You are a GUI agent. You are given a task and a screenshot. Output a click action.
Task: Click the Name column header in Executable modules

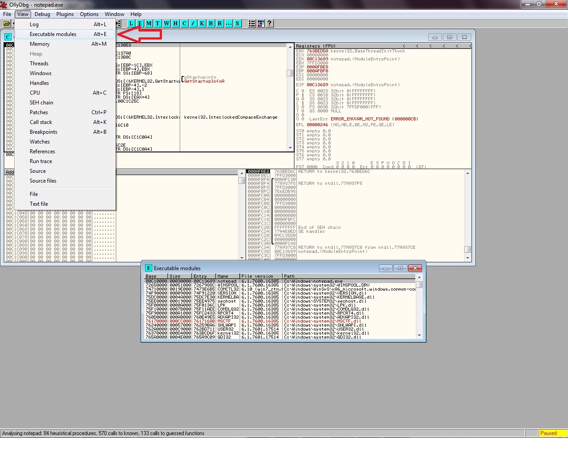click(227, 276)
